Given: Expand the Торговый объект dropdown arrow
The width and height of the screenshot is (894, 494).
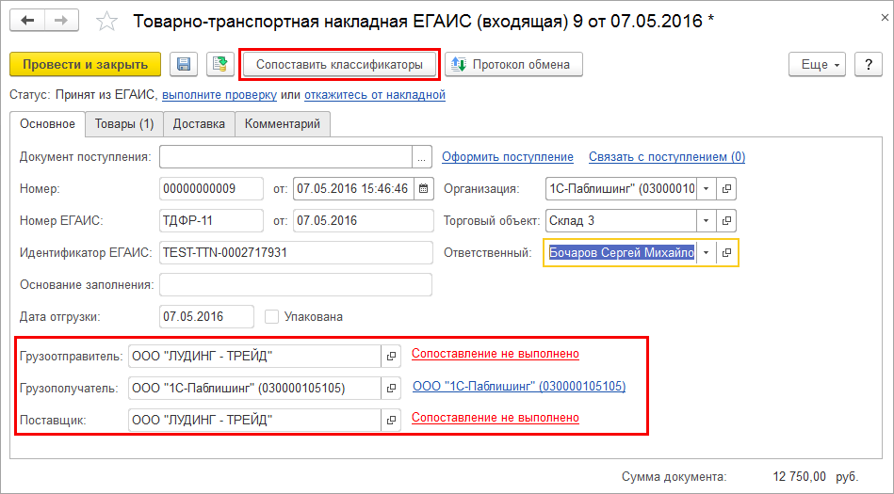Looking at the screenshot, I should pyautogui.click(x=706, y=220).
